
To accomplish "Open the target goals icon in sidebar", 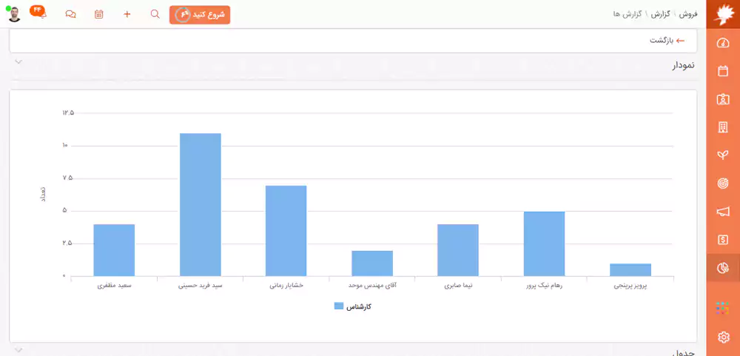I will pos(723,183).
